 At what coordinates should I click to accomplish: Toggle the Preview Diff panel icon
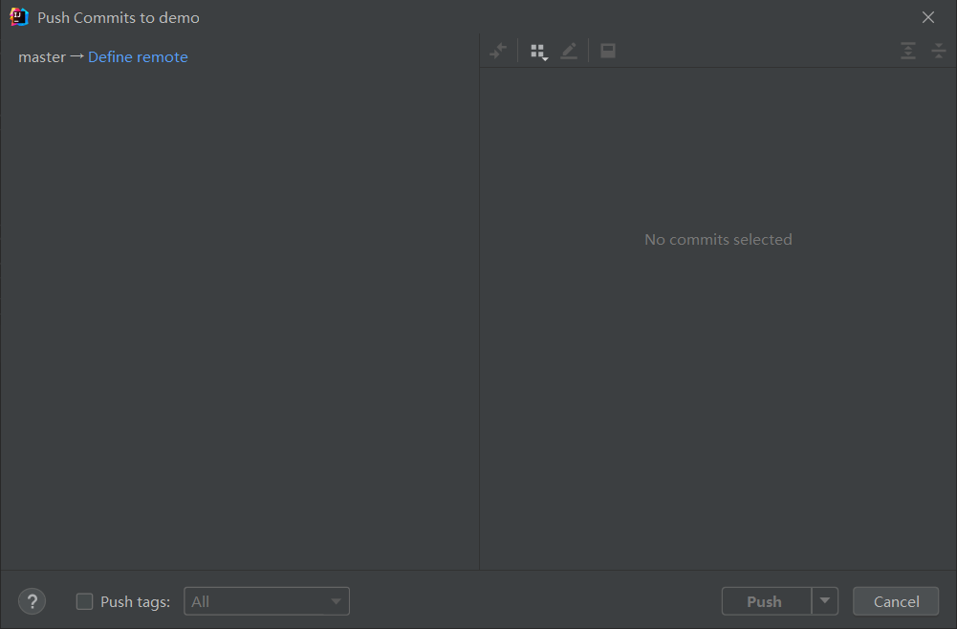(608, 51)
